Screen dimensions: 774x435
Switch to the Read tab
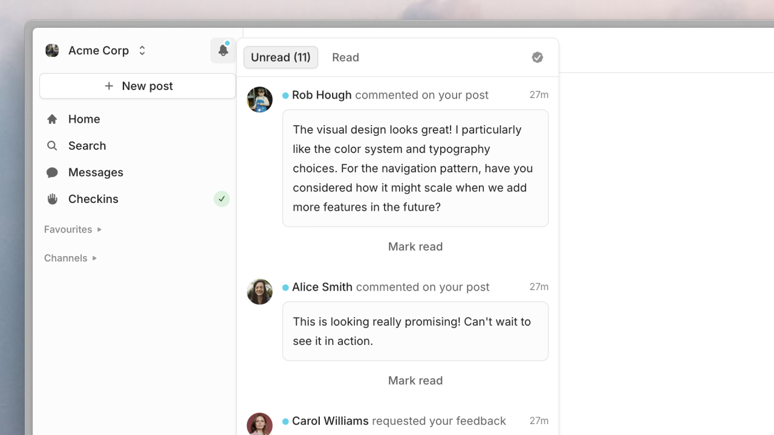pyautogui.click(x=345, y=57)
